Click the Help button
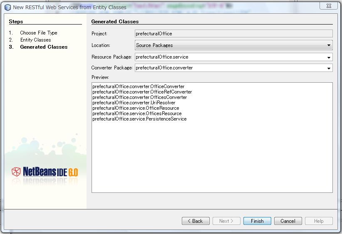 [x=319, y=221]
